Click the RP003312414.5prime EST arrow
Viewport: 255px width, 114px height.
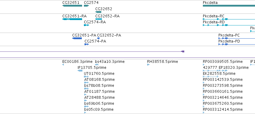tap(203, 113)
